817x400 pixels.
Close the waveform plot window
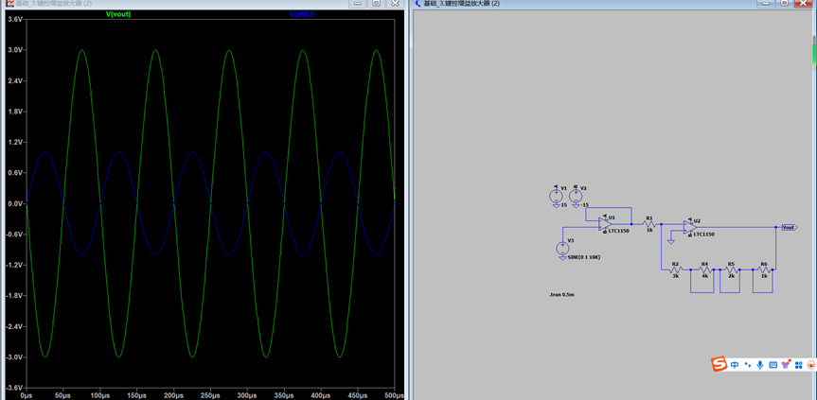[x=396, y=3]
